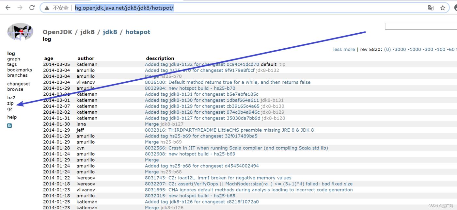Viewport: 457px width, 210px height.
Task: Open 'Merge jdk8-b126' changeset by katleman
Action: tap(152, 208)
